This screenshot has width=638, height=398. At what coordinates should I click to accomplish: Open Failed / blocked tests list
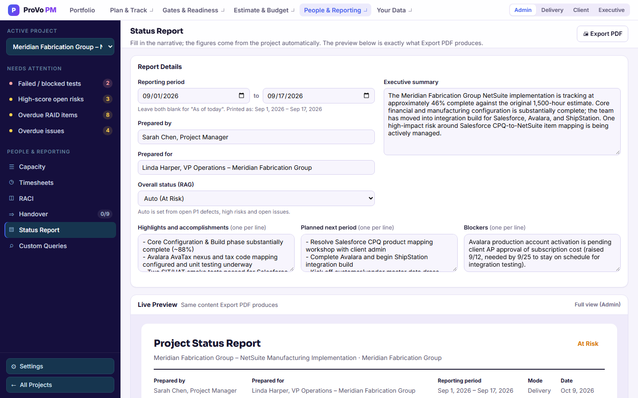tap(60, 84)
